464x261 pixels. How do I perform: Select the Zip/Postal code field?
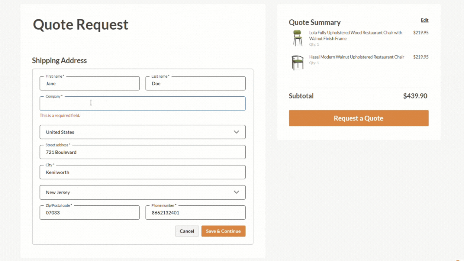coord(89,212)
